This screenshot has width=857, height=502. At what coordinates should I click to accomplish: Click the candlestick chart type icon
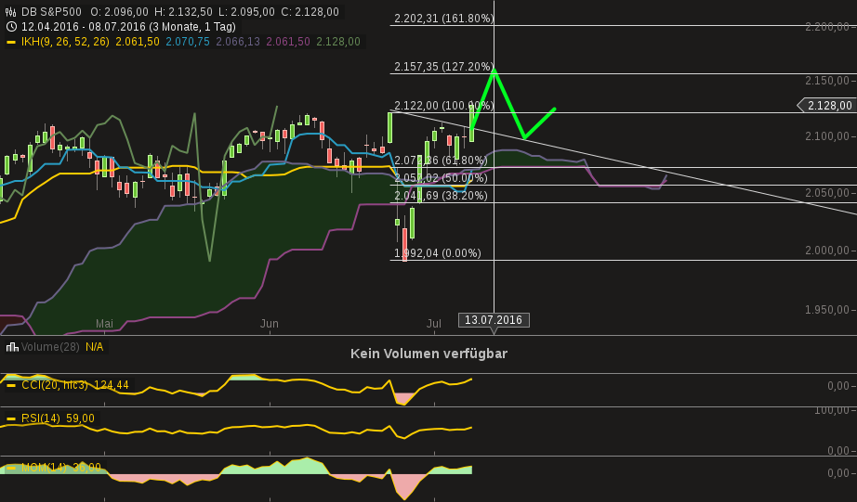[x=10, y=11]
